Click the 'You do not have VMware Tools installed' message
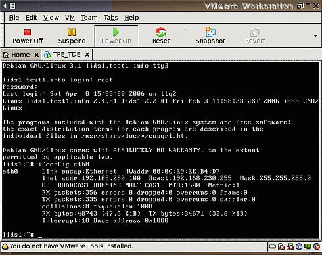The height and width of the screenshot is (255, 322). point(72,246)
